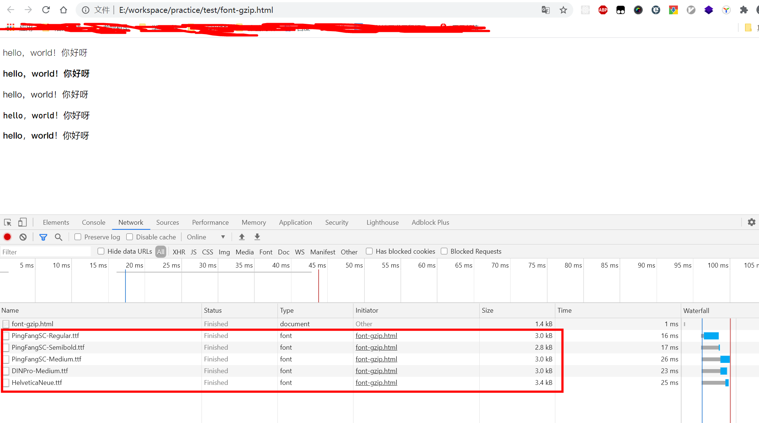759x423 pixels.
Task: Click the Waterfall column header
Action: pos(720,310)
